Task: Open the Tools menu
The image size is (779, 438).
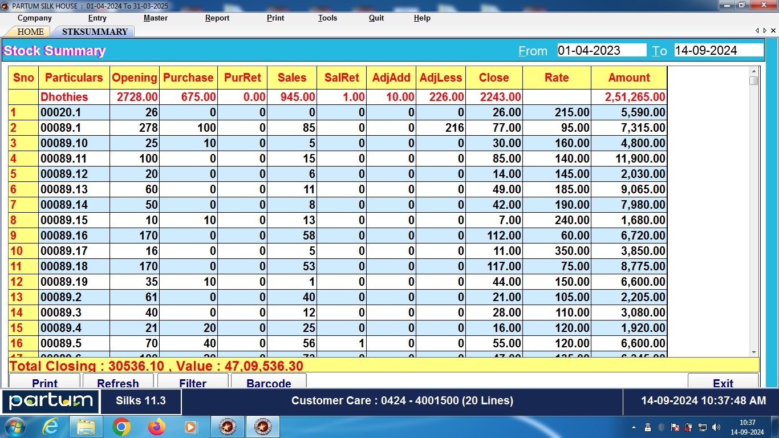Action: coord(327,18)
